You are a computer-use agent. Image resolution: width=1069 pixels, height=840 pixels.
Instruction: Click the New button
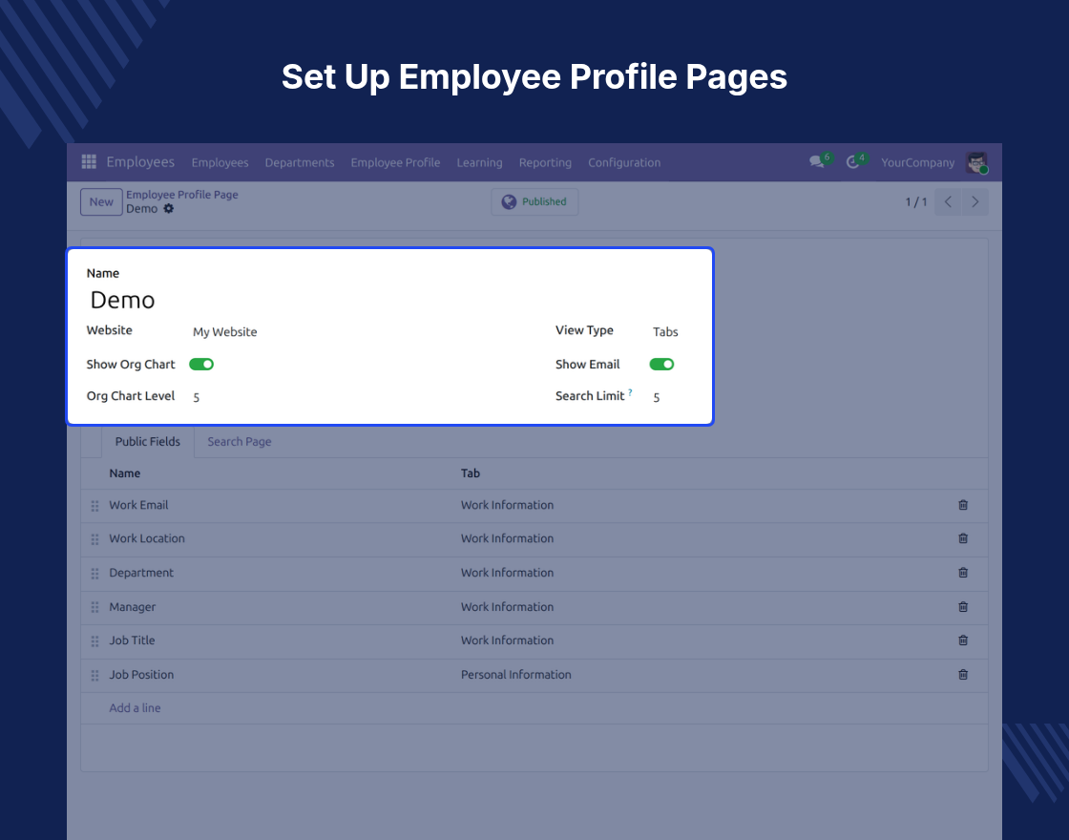click(x=101, y=201)
